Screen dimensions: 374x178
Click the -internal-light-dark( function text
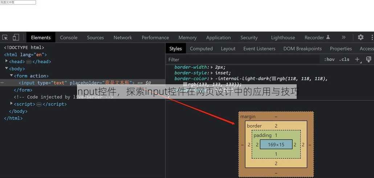pyautogui.click(x=243, y=78)
